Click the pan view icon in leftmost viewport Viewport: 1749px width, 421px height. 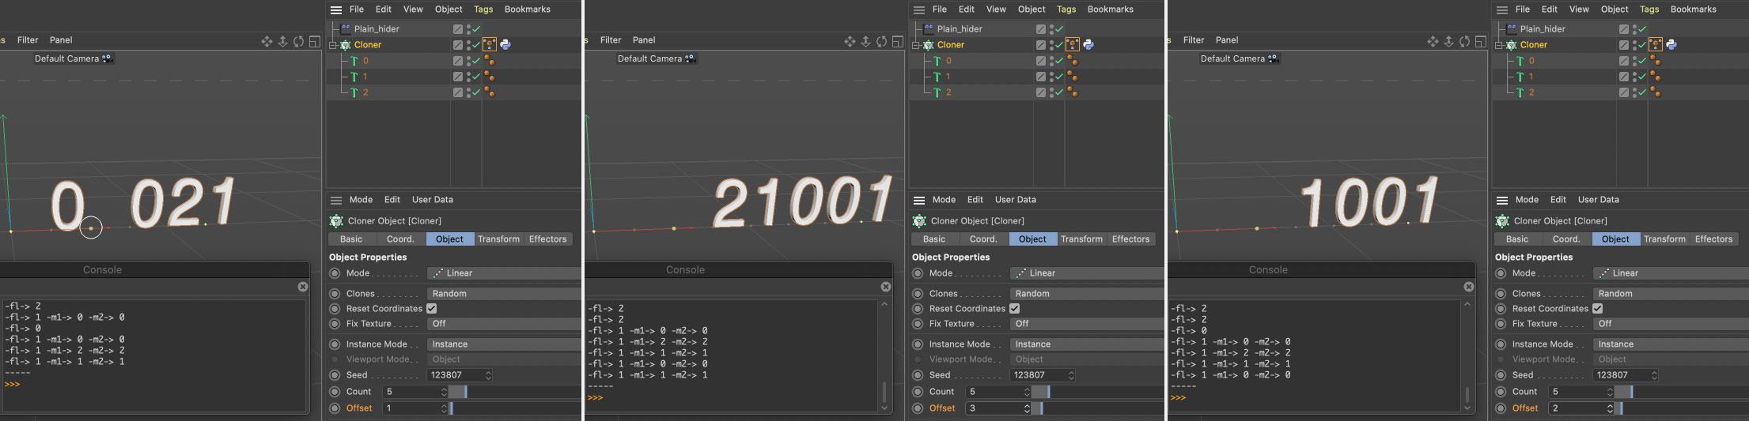[x=267, y=41]
